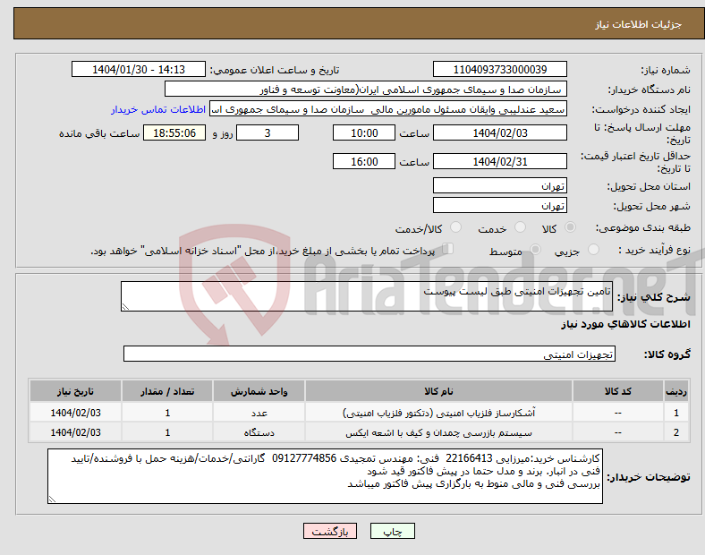Click the ردیف column header
Image resolution: width=705 pixels, height=555 pixels.
(676, 391)
